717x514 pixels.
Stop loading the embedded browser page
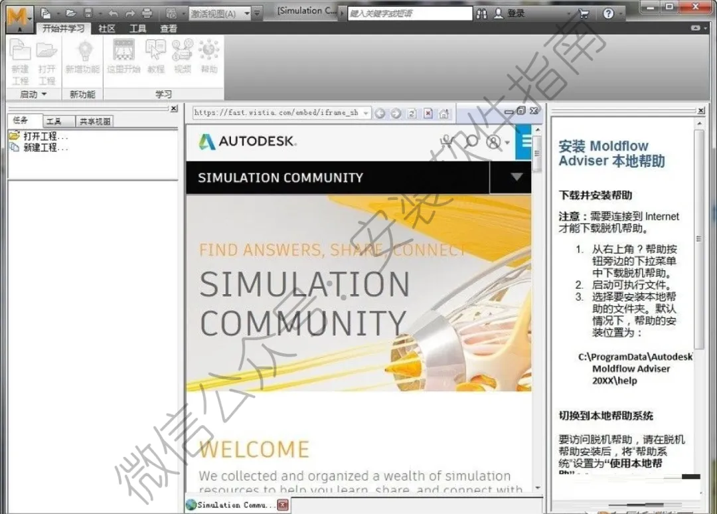(x=428, y=114)
